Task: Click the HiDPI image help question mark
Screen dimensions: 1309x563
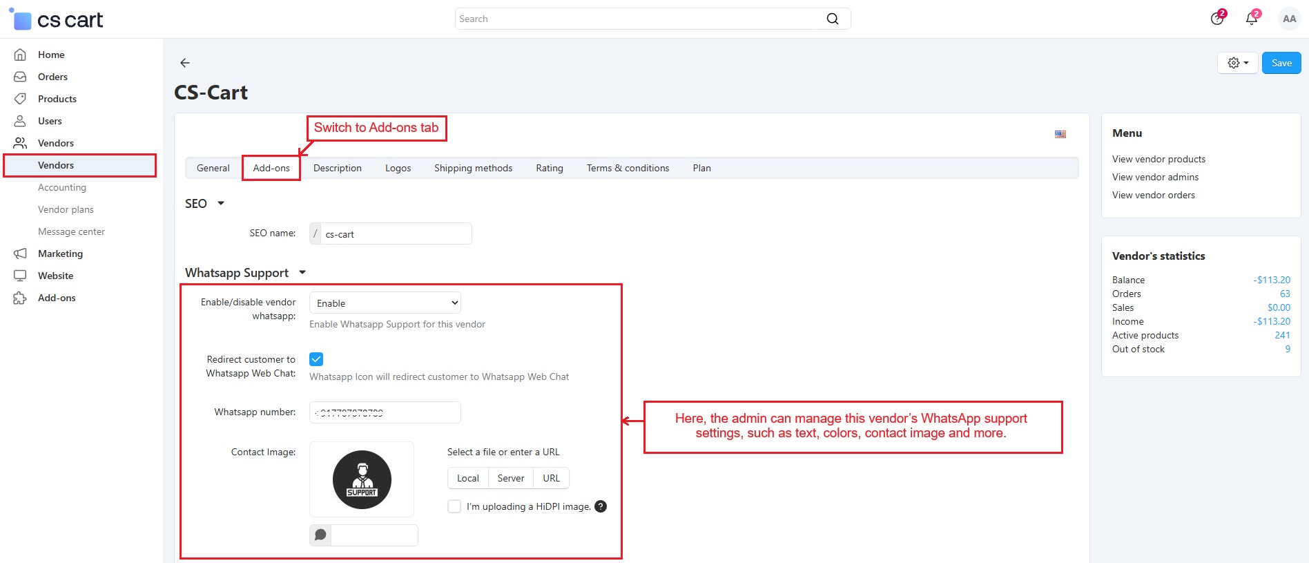Action: pyautogui.click(x=601, y=506)
